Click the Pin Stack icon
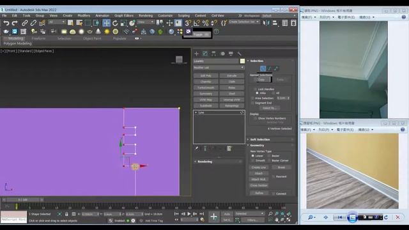This screenshot has height=230, width=409. click(x=196, y=148)
